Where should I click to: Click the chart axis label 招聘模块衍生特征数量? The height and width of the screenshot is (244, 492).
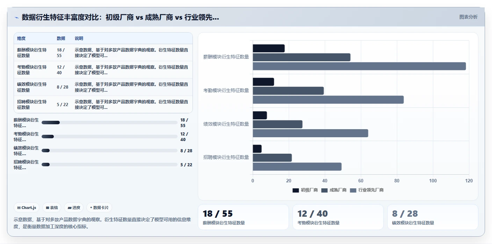click(226, 157)
